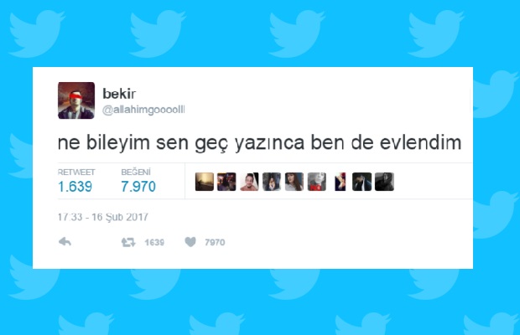Open the @allahimgoooolll handle link
Screen dimensions: 520x335
click(x=143, y=110)
